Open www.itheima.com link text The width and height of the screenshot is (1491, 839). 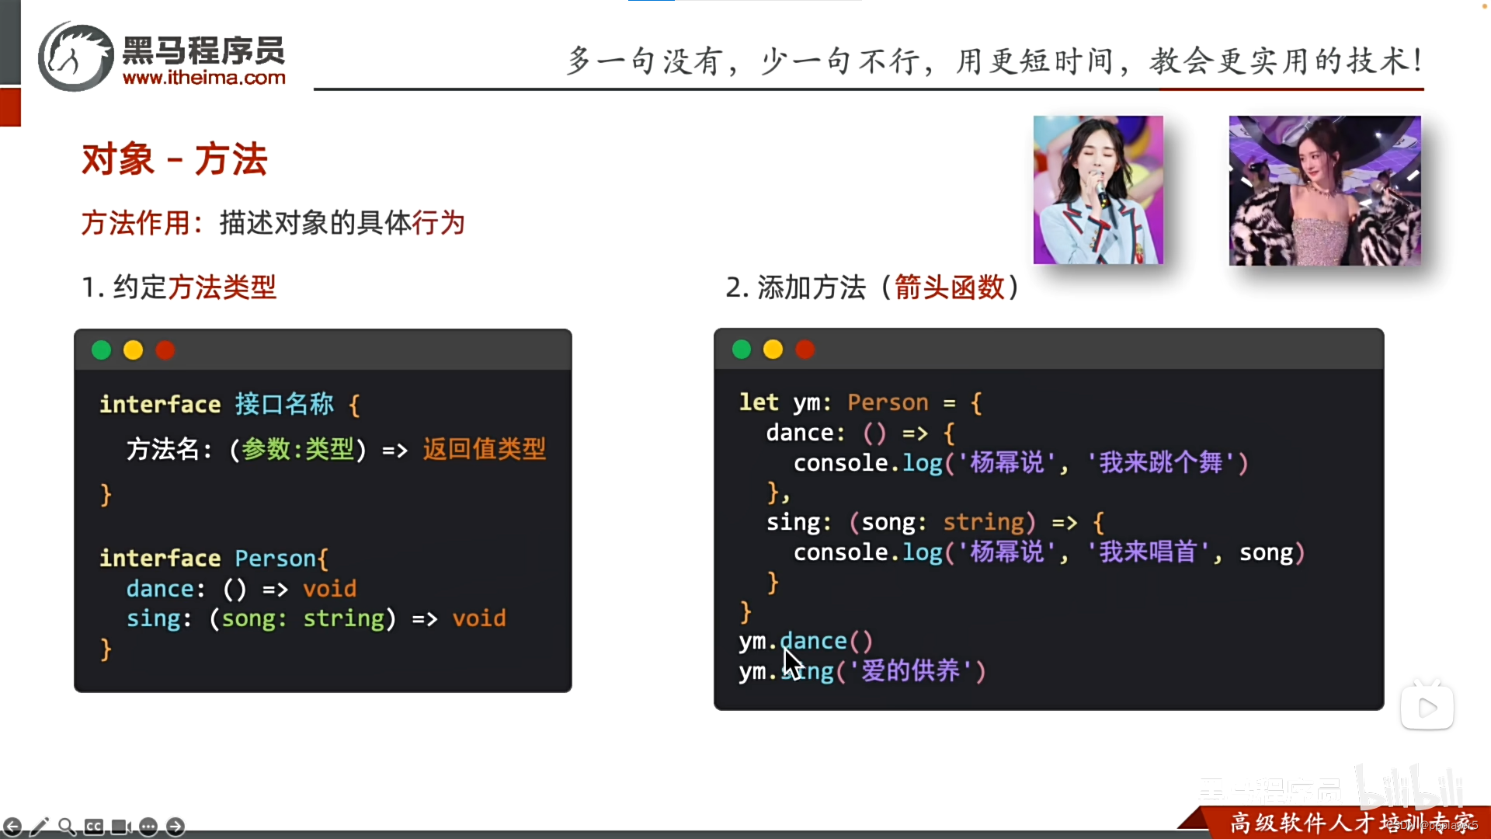pyautogui.click(x=203, y=78)
